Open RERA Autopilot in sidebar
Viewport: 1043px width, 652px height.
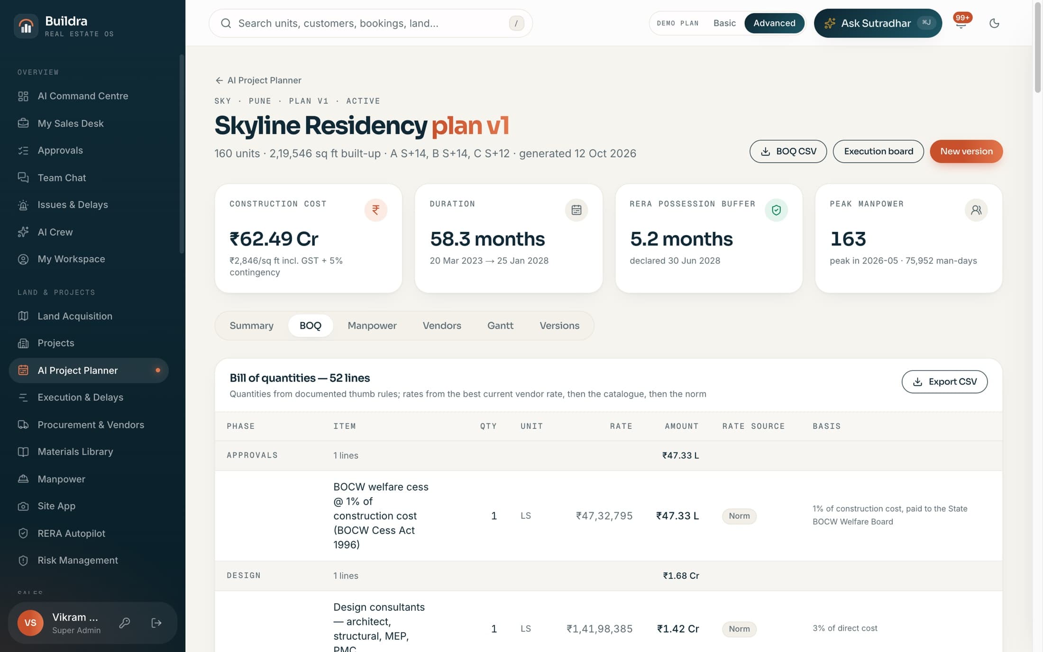(x=89, y=533)
